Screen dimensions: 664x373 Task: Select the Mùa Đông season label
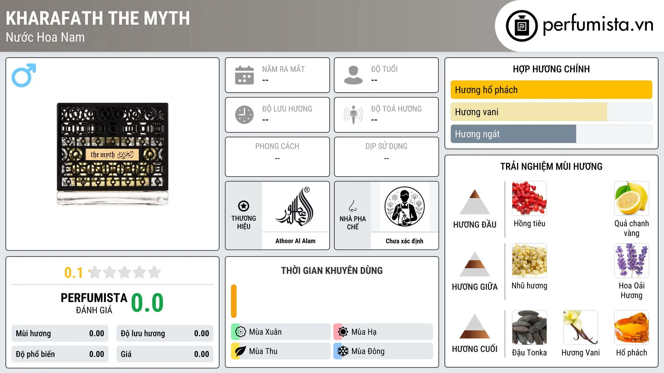(x=368, y=351)
